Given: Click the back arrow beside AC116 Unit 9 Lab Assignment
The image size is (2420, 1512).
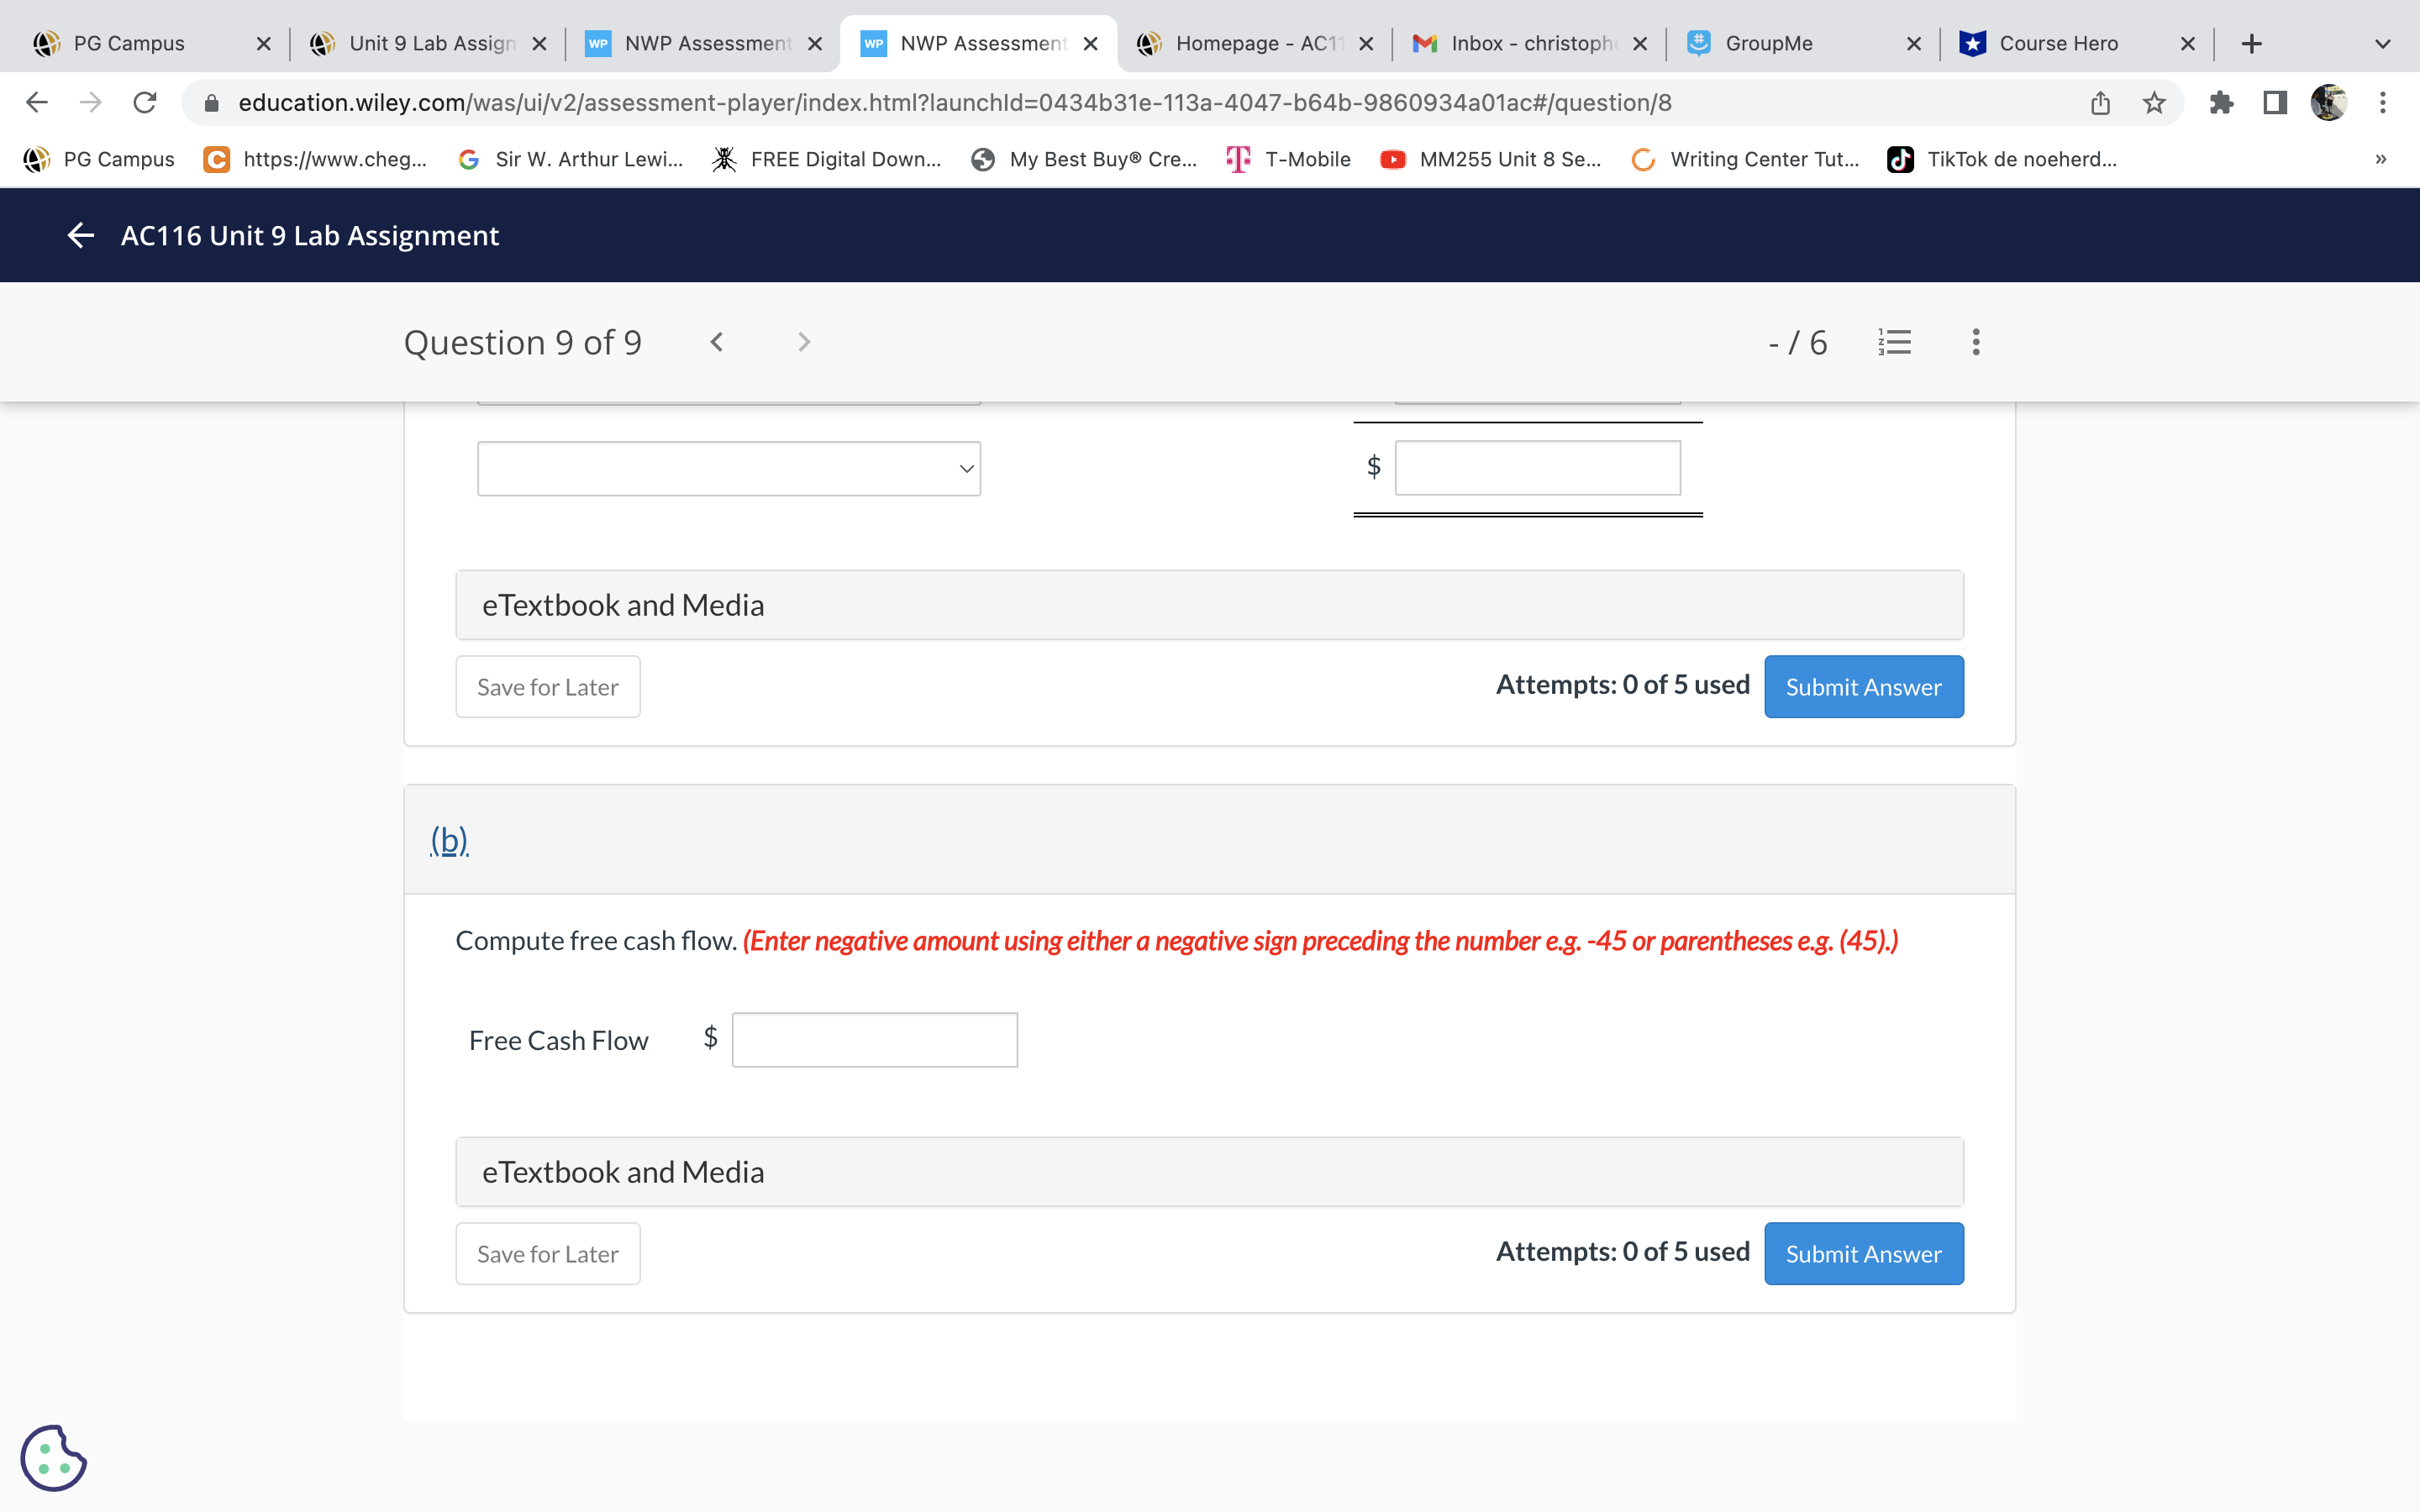Looking at the screenshot, I should pos(80,235).
